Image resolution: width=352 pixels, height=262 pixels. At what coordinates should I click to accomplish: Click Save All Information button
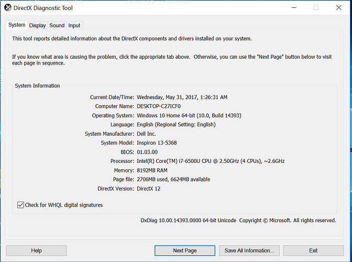[x=249, y=250]
